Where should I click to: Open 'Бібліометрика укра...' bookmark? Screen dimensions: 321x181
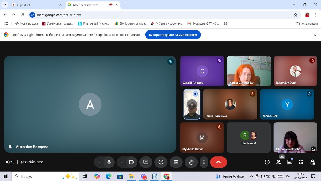point(131,23)
